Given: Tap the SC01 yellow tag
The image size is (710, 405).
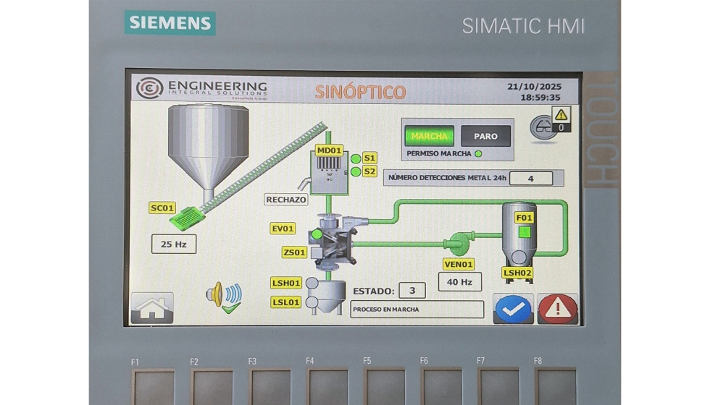Looking at the screenshot, I should tap(162, 208).
